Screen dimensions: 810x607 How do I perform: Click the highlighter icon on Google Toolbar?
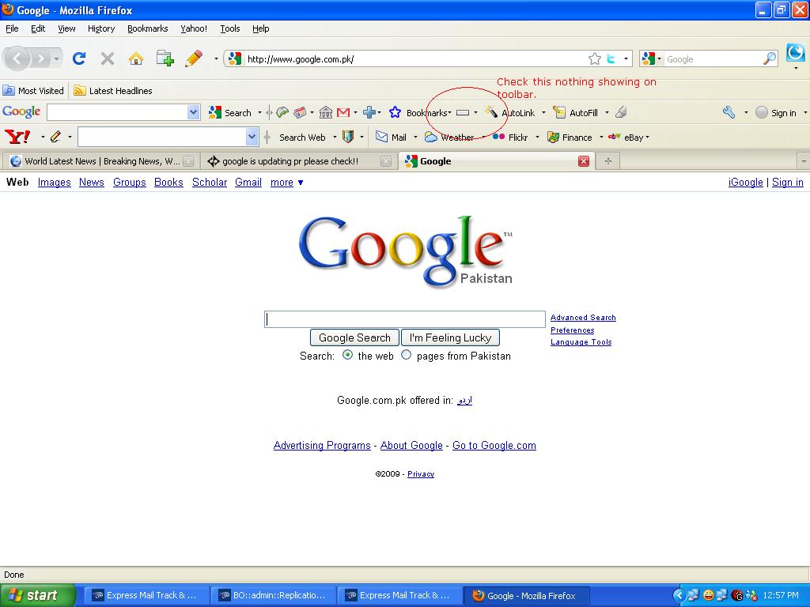[x=622, y=112]
